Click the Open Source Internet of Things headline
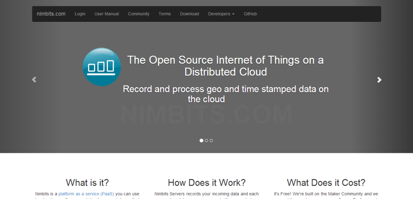Viewport: 413px width, 199px height. pyautogui.click(x=225, y=66)
